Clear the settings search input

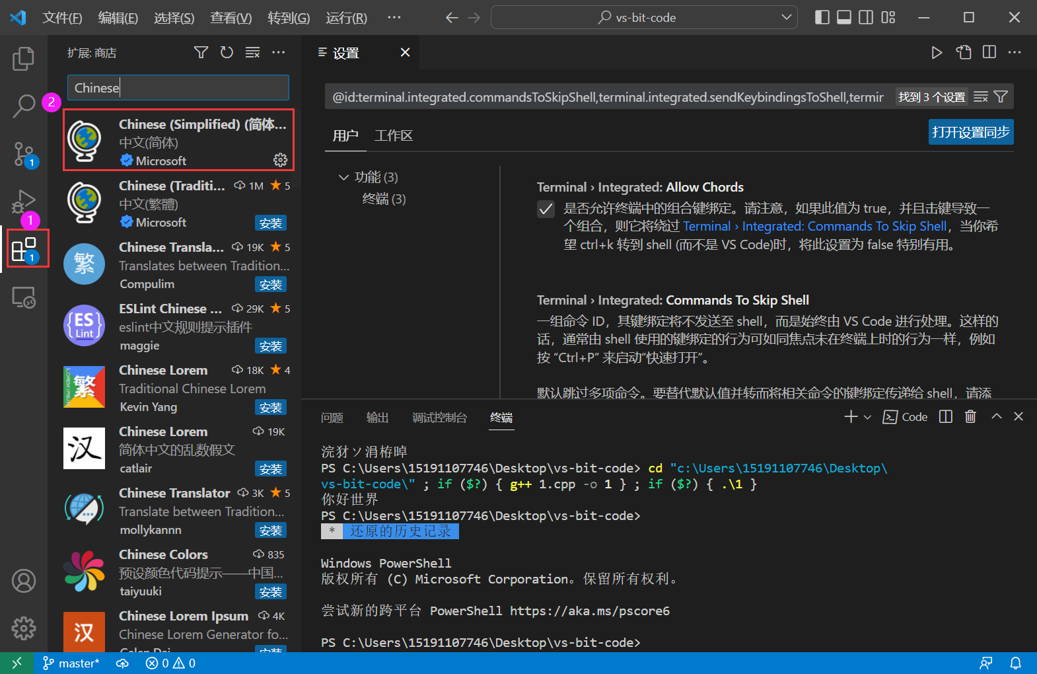coord(981,97)
